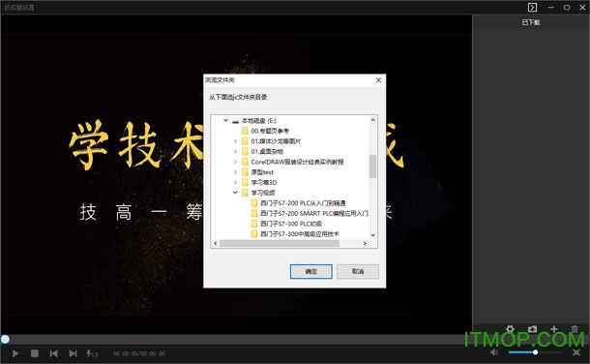Open playlist settings via the gear icon
Image resolution: width=590 pixels, height=364 pixels.
coord(510,329)
